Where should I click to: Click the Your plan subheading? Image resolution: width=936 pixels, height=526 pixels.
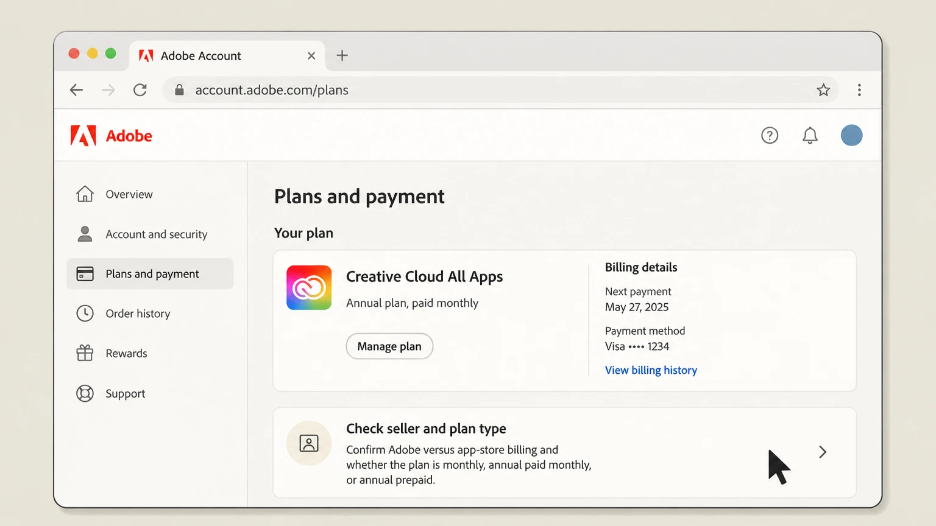click(303, 233)
